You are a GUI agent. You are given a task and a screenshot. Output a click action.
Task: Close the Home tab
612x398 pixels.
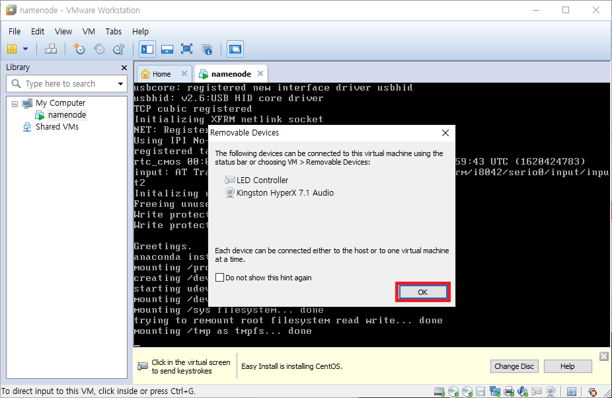[184, 73]
